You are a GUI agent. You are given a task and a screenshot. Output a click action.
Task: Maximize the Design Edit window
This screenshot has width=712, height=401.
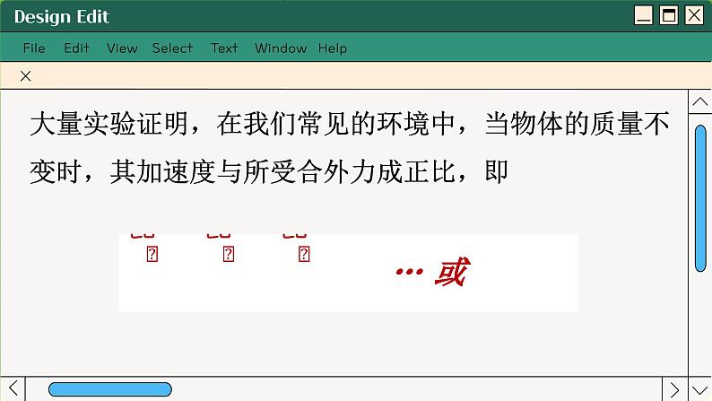[x=669, y=15]
